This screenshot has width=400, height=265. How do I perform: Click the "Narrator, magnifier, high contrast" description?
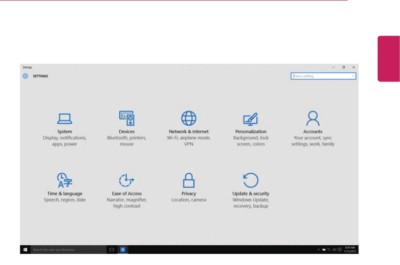[x=126, y=203]
